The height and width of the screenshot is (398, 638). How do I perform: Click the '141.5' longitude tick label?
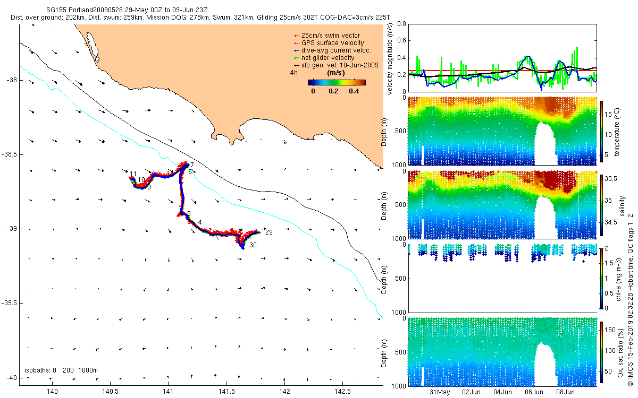(x=226, y=392)
